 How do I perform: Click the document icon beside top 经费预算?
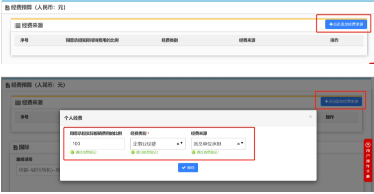click(7, 9)
